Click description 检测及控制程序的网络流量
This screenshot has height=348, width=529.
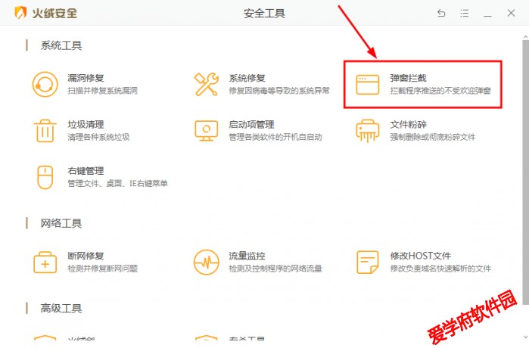click(275, 269)
